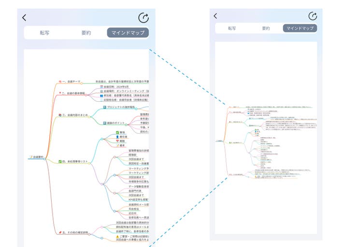Open the 要約 tab in left screen

86,33
